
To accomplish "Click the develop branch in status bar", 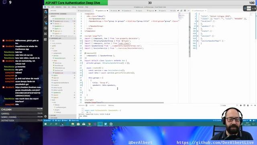I will 48,120.
